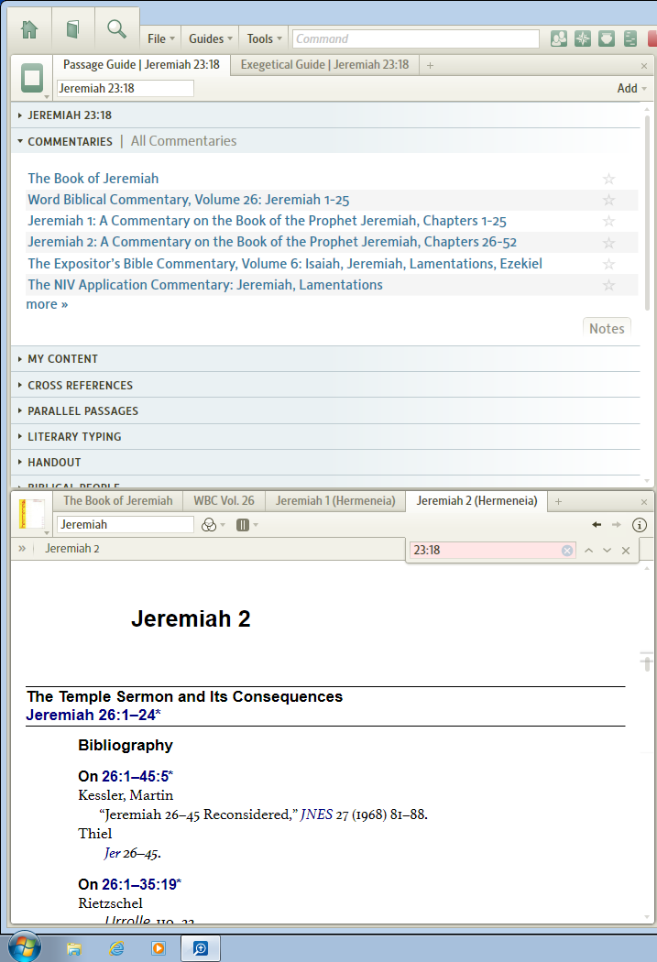This screenshot has height=962, width=657.
Task: Go forward with the right arrow
Action: point(617,525)
